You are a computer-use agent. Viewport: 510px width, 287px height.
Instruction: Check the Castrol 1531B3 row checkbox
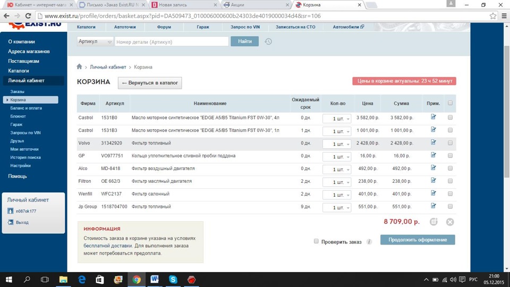[450, 130]
